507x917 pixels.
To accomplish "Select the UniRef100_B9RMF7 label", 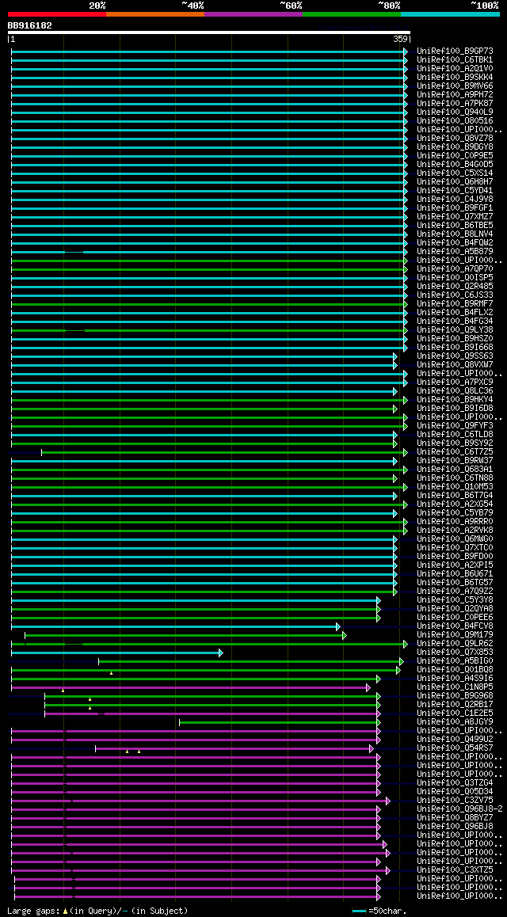I will pos(455,303).
